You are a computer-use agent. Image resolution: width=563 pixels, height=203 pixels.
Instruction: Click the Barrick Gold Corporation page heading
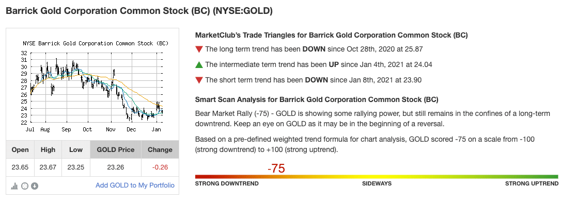pos(139,11)
